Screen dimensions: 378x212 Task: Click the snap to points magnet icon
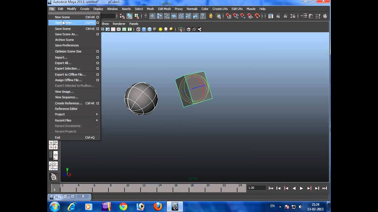click(x=243, y=16)
